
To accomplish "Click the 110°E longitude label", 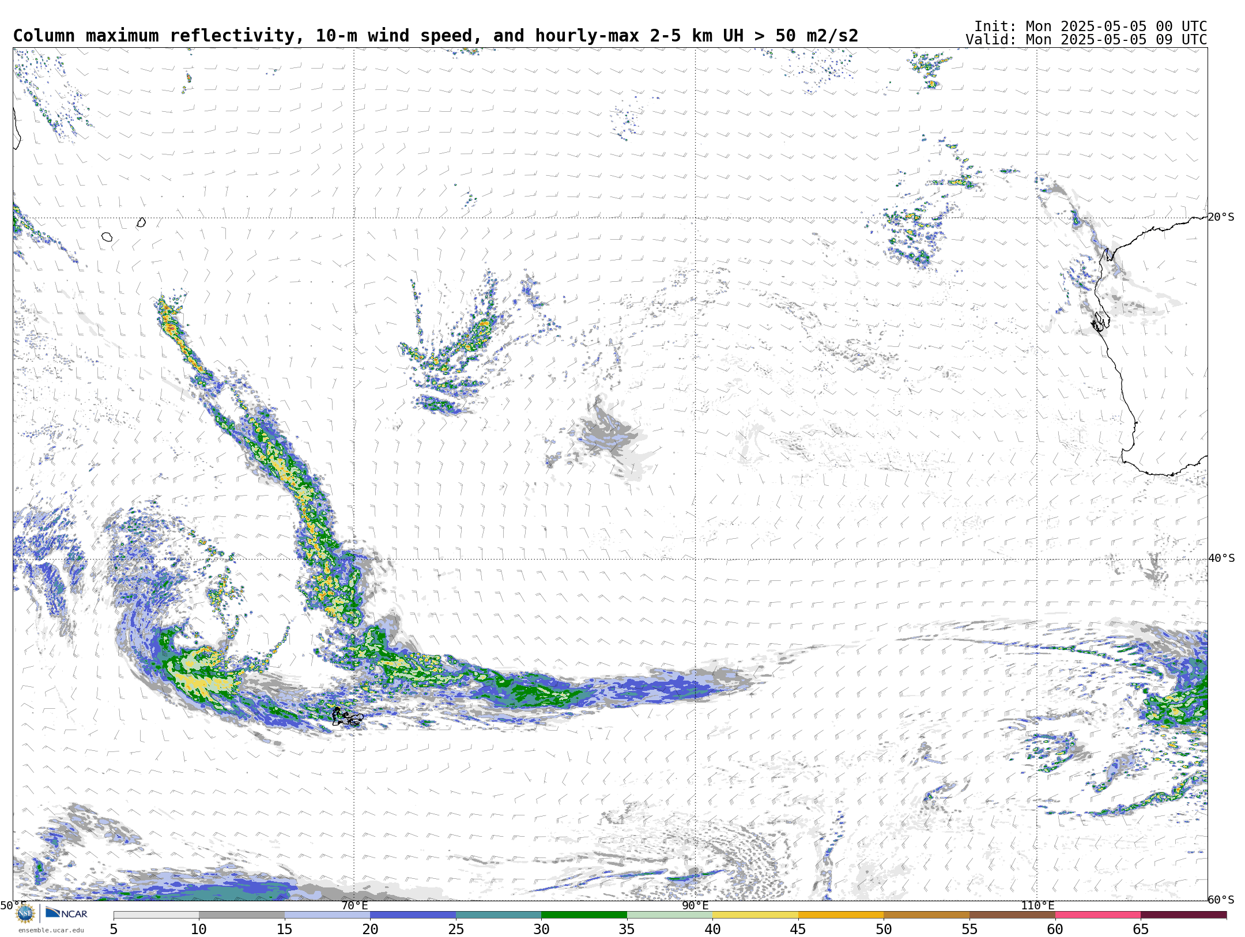I will (1037, 905).
